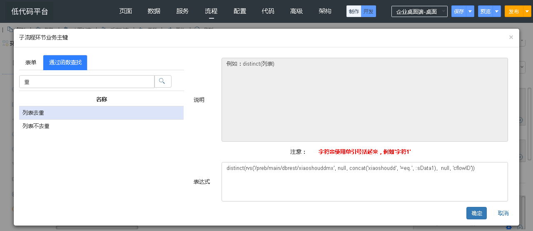Image resolution: width=533 pixels, height=231 pixels.
Task: Click the 保存 save button
Action: coord(459,12)
